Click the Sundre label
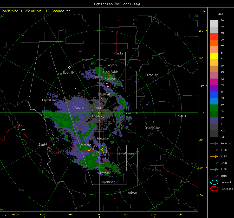Screen dimensions: 234x218 (x=79, y=108)
